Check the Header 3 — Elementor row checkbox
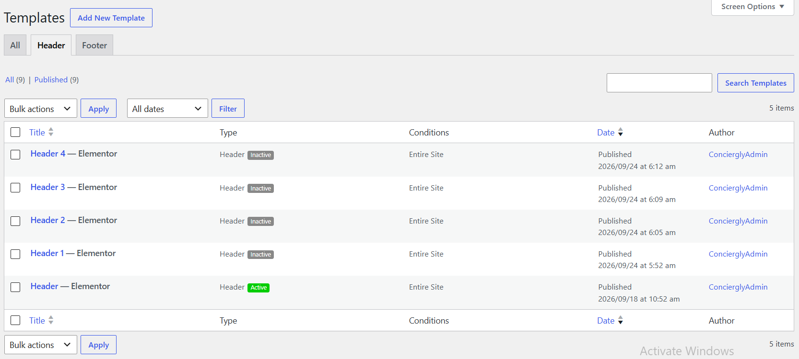799x359 pixels. pyautogui.click(x=15, y=188)
